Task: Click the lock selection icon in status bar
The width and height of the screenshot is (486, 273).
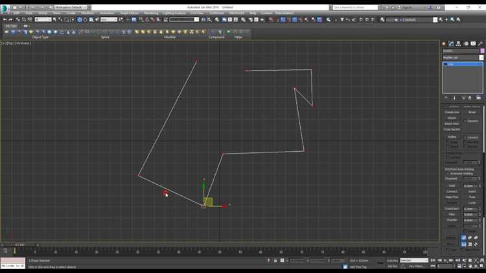Action: [x=275, y=261]
